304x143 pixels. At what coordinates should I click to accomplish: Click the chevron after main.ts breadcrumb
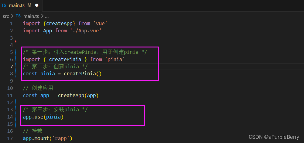[42, 16]
